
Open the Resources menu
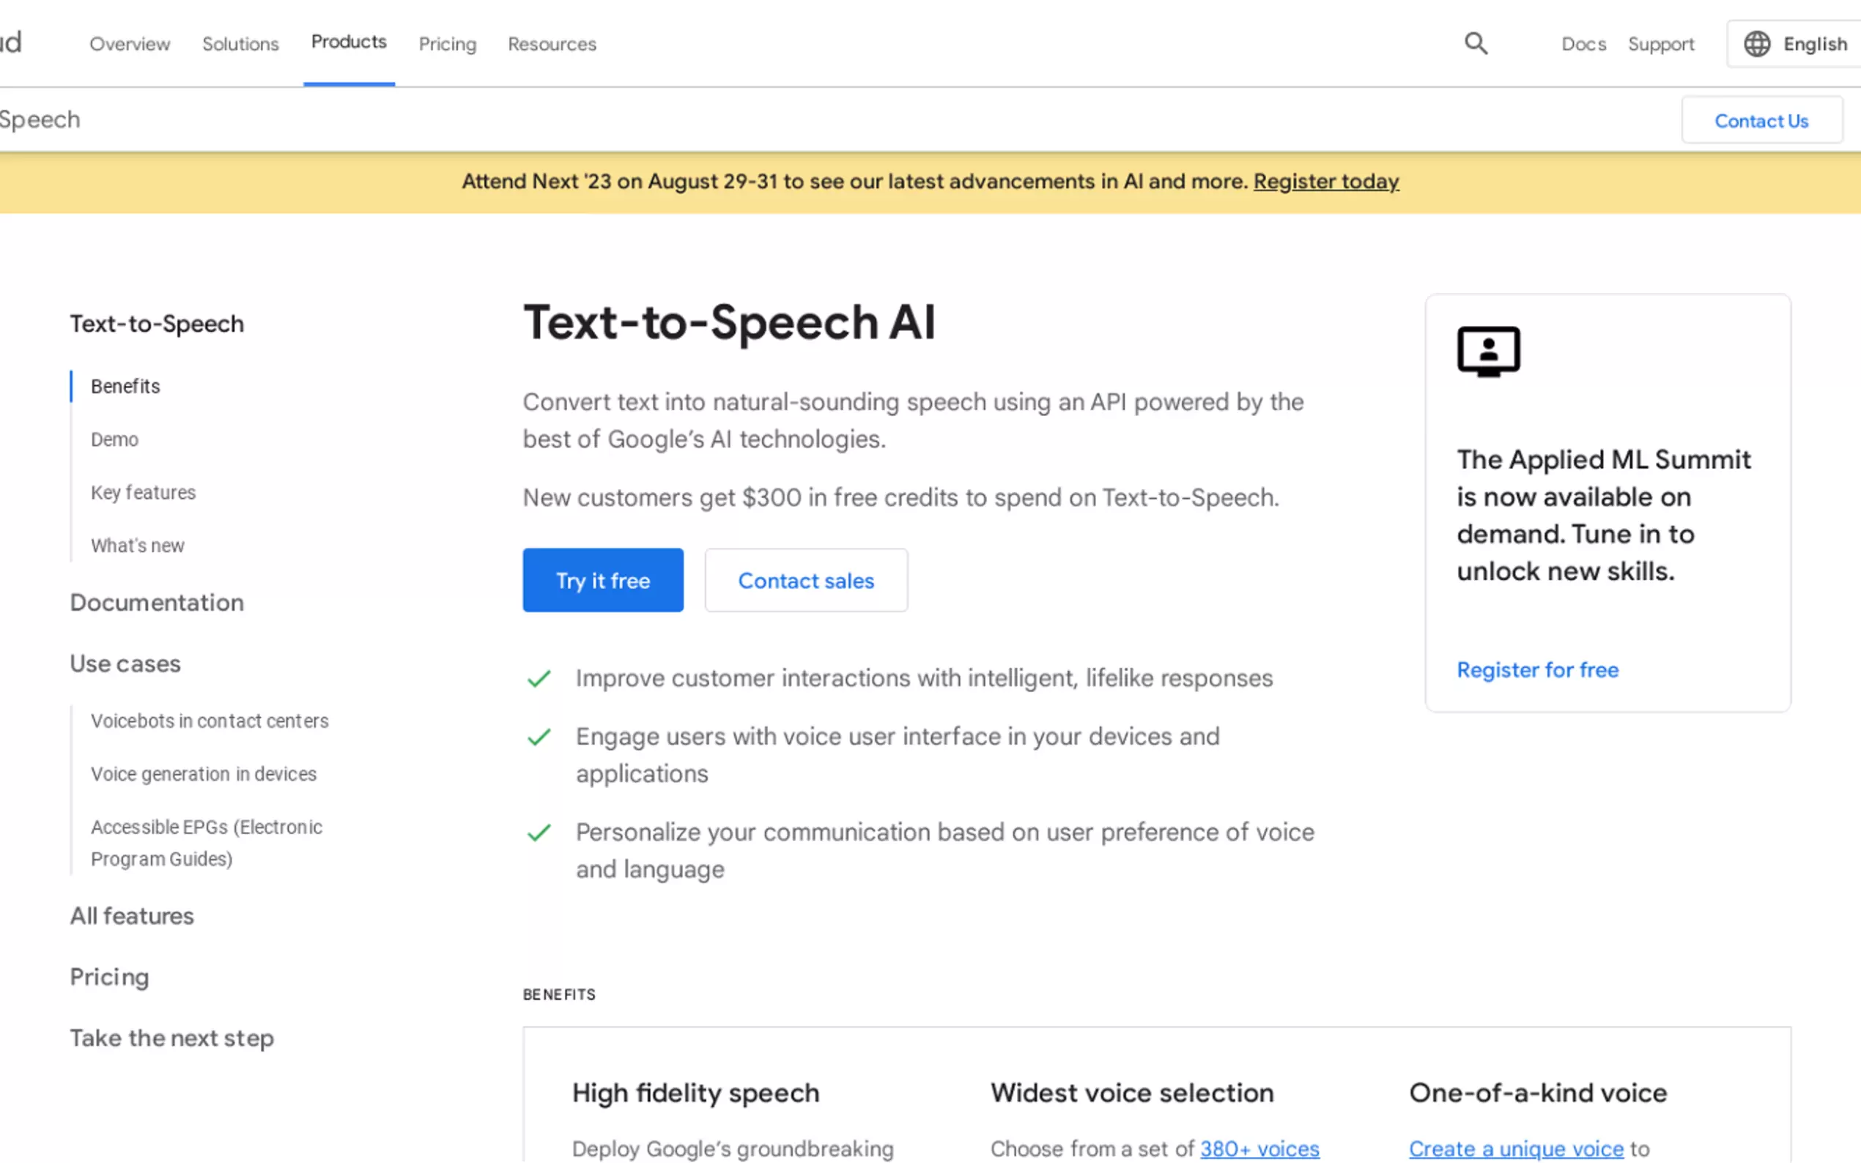pos(551,44)
